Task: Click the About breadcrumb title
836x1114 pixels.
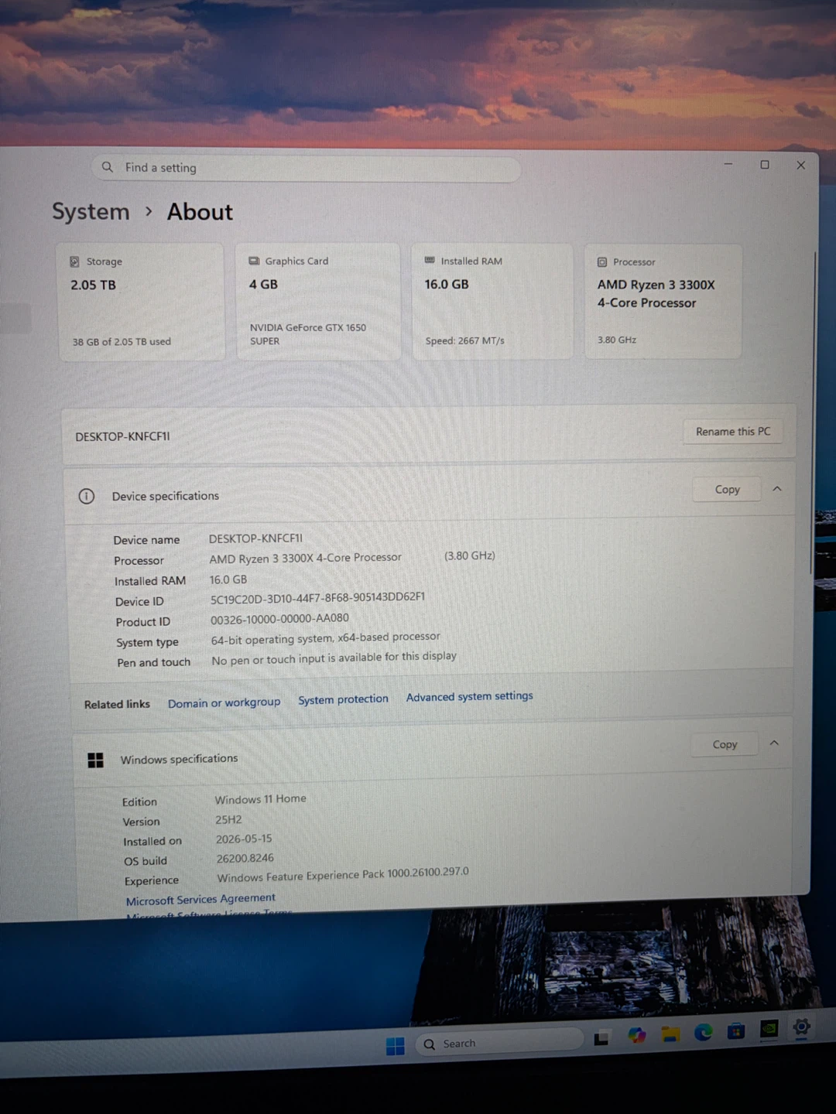Action: pyautogui.click(x=200, y=212)
